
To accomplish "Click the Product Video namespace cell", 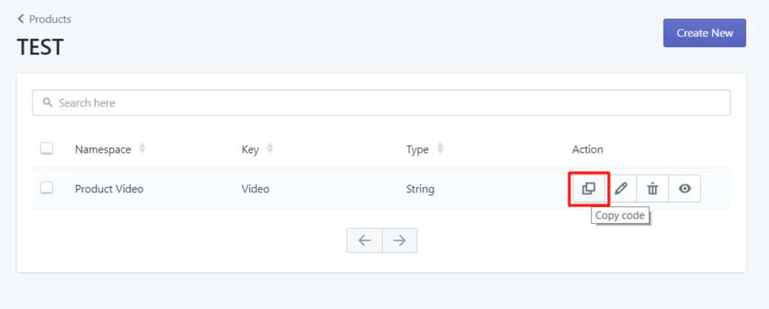I will (x=109, y=189).
